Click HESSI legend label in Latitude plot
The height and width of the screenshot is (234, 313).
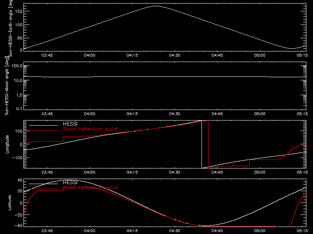70,182
